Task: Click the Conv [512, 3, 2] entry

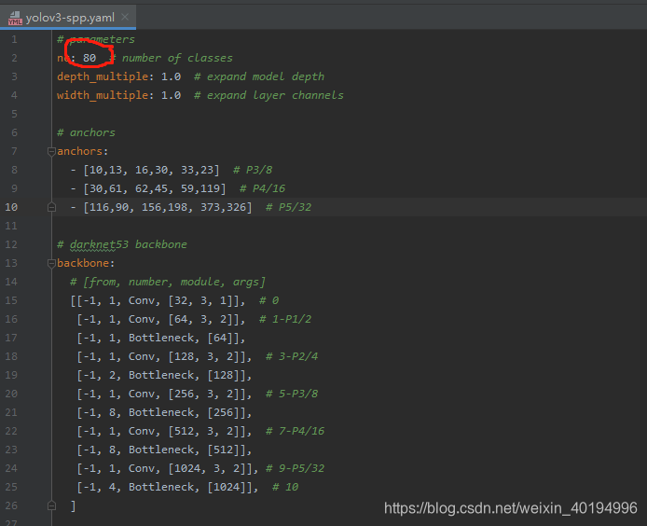Action: pyautogui.click(x=164, y=431)
